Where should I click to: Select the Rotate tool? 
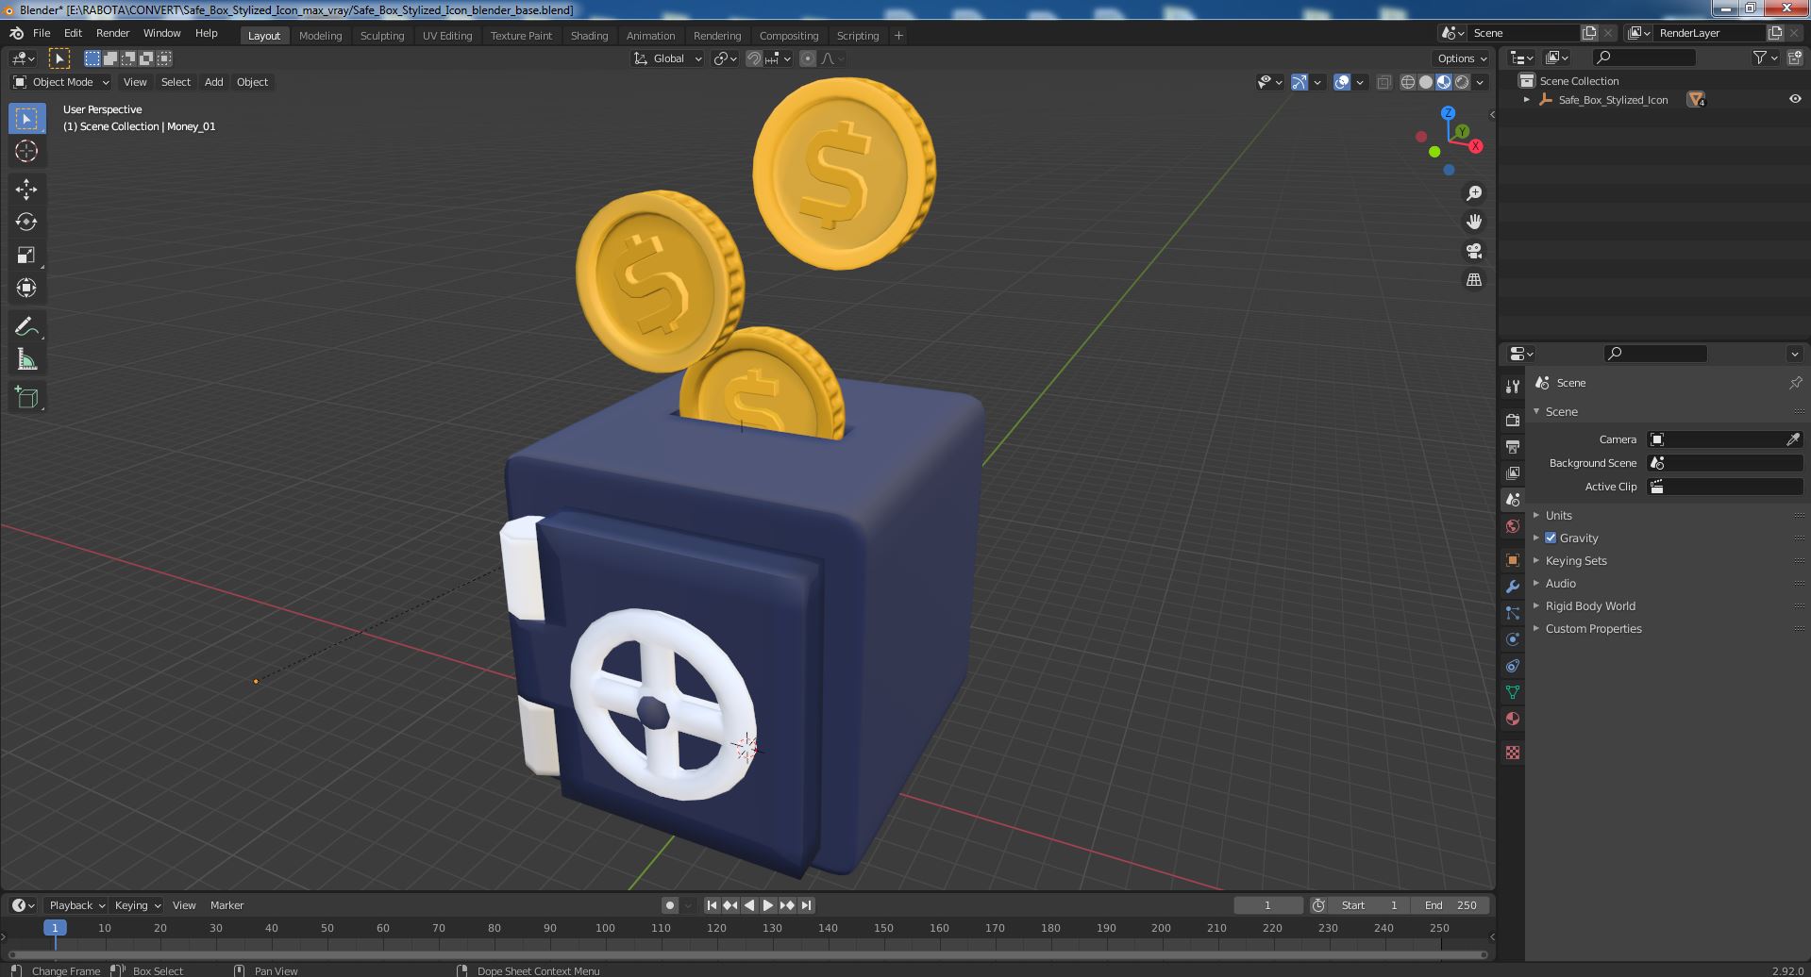[26, 222]
